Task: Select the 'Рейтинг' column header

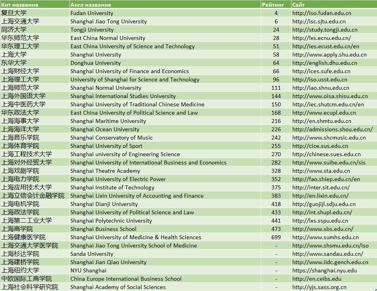Action: tap(276, 4)
